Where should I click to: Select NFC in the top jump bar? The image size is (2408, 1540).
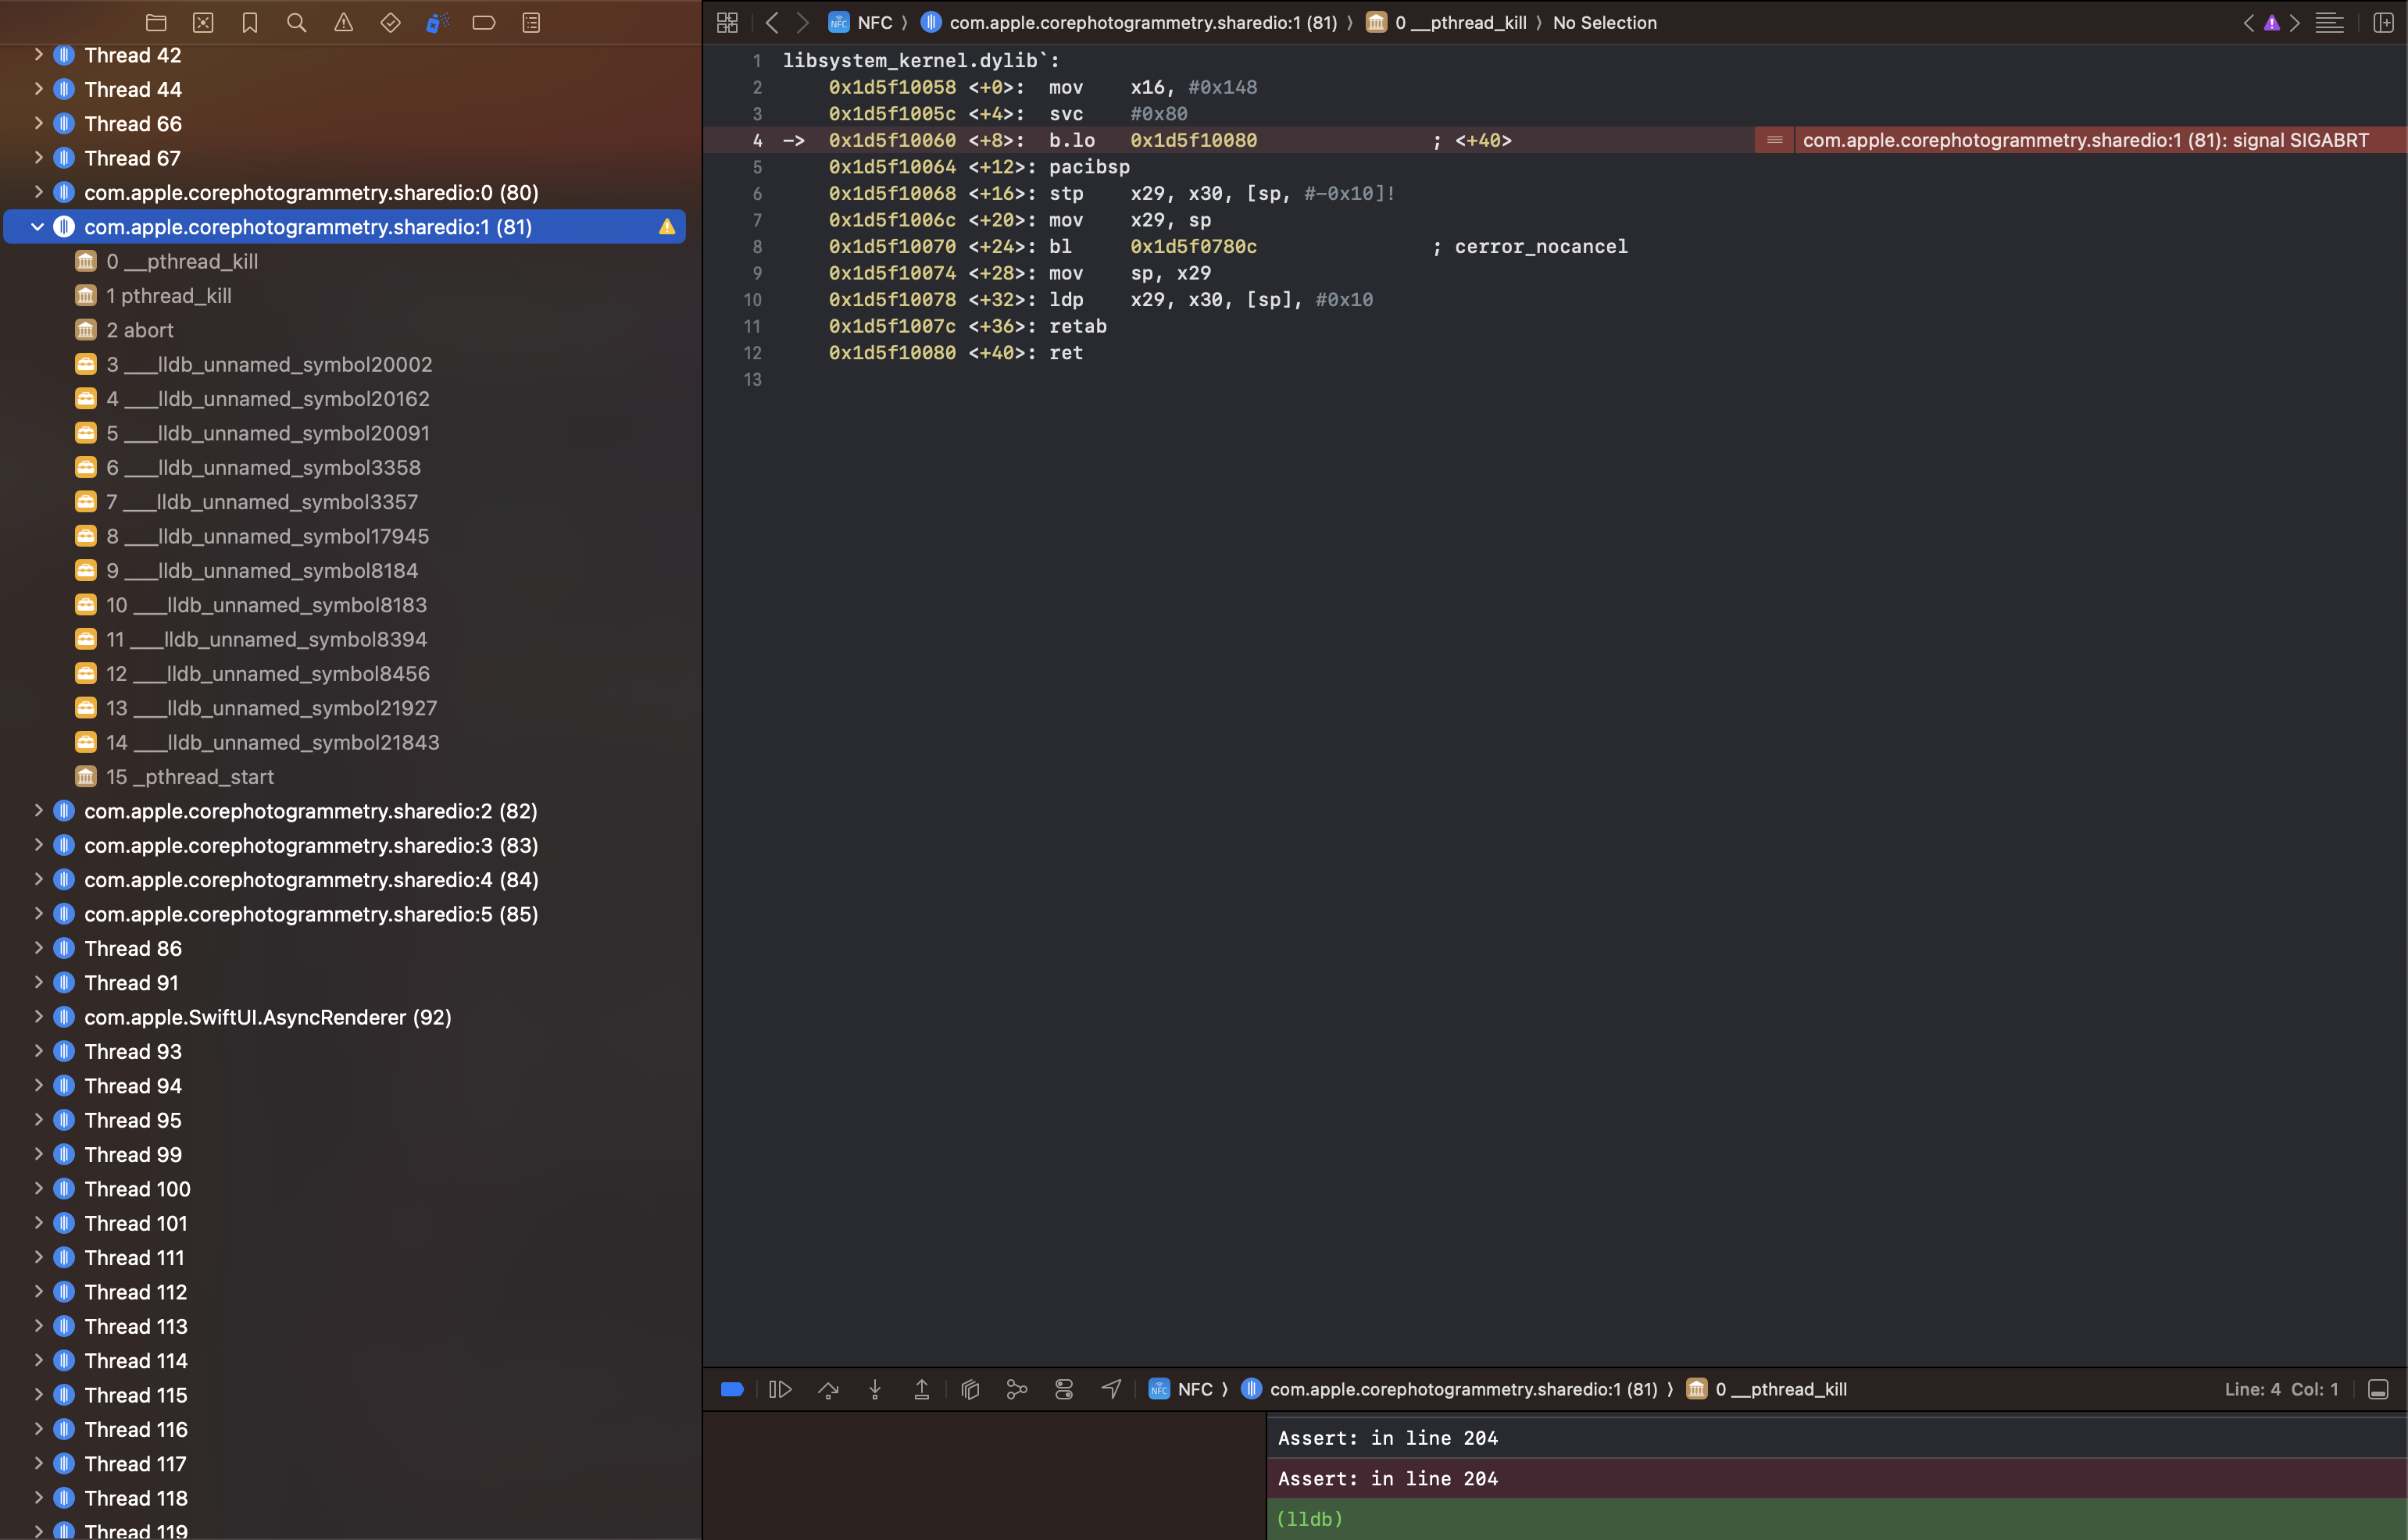[874, 22]
